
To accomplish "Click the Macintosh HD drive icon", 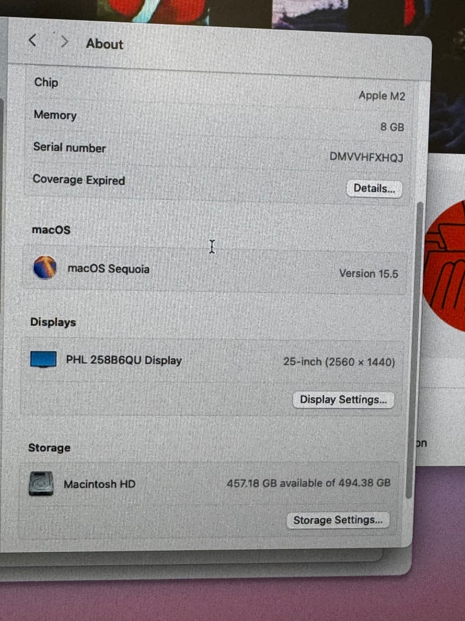I will click(41, 483).
